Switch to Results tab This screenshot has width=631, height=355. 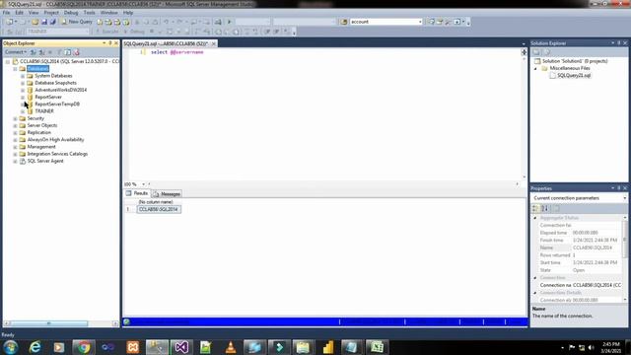point(137,193)
